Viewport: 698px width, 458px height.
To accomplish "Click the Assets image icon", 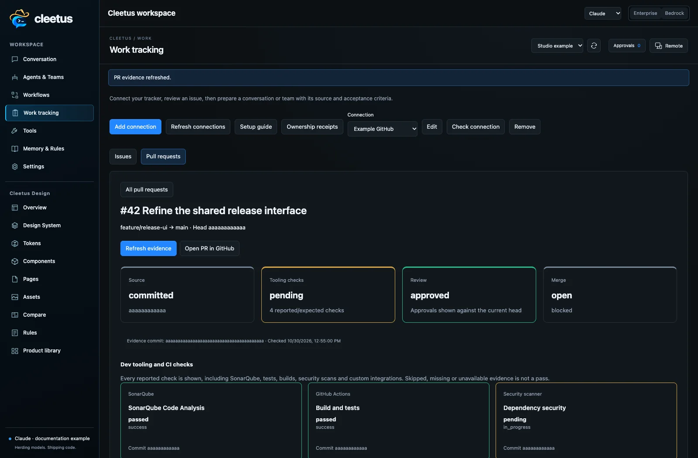I will click(x=15, y=297).
